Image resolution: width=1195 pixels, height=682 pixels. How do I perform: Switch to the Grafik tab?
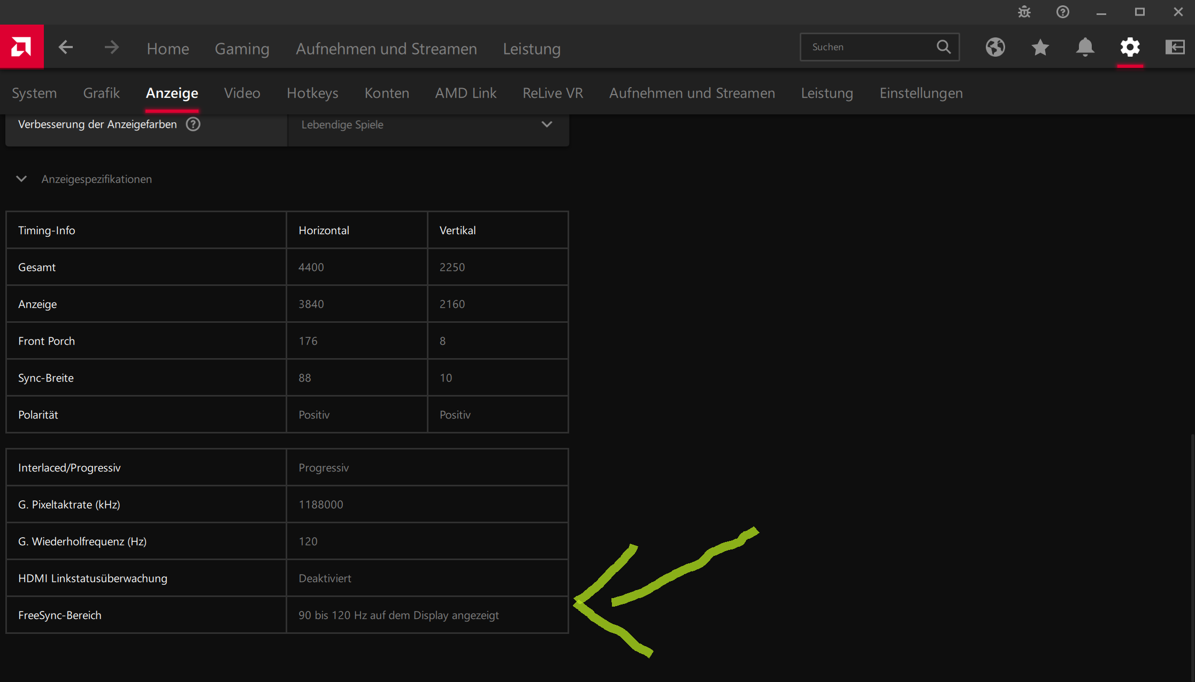coord(101,93)
